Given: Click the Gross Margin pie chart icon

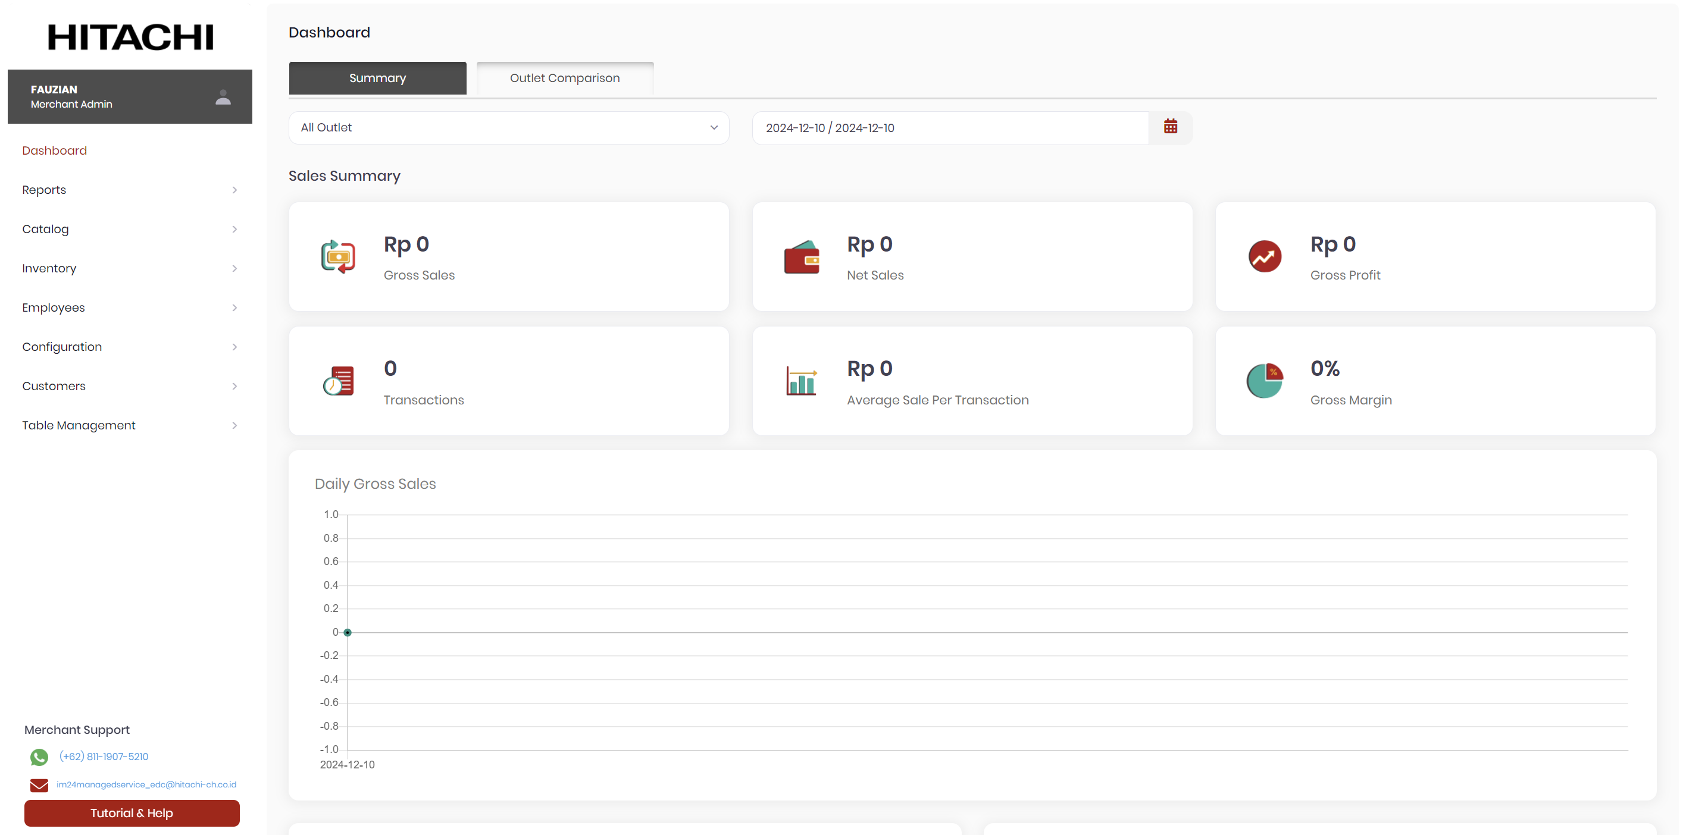Looking at the screenshot, I should click(1265, 381).
